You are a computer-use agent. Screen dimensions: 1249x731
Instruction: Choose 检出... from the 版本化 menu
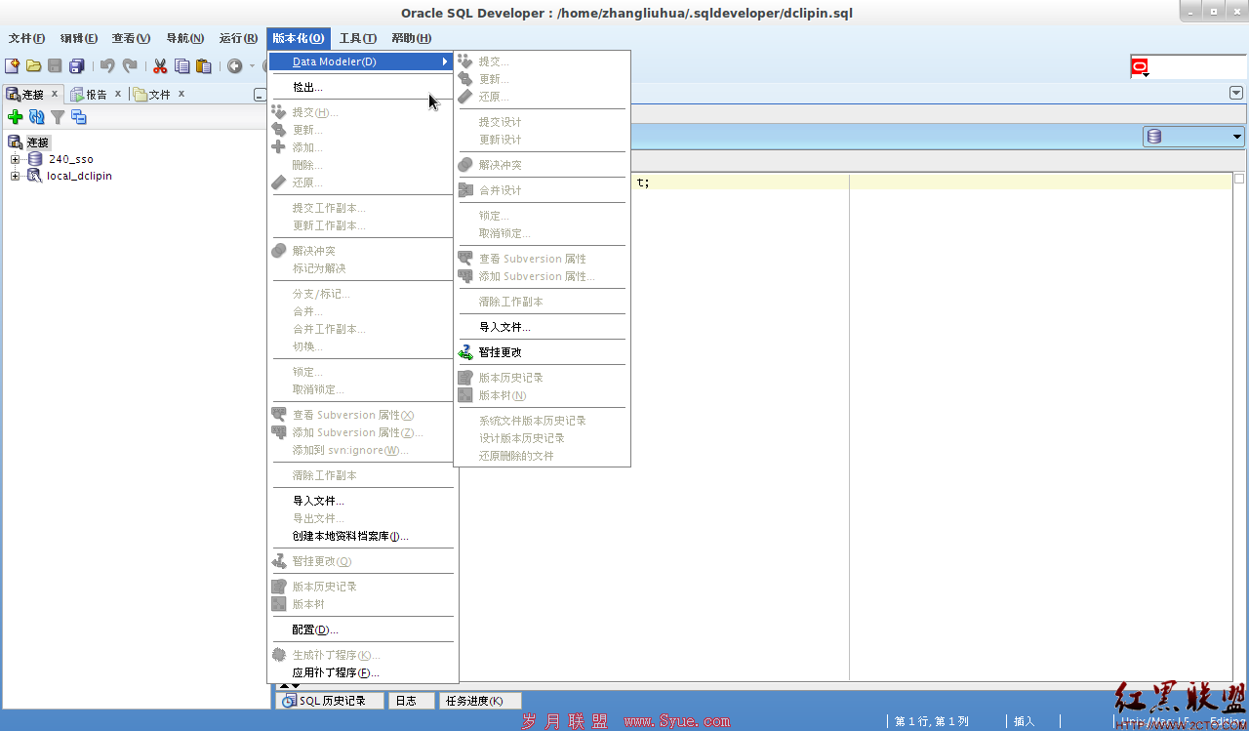click(x=361, y=87)
